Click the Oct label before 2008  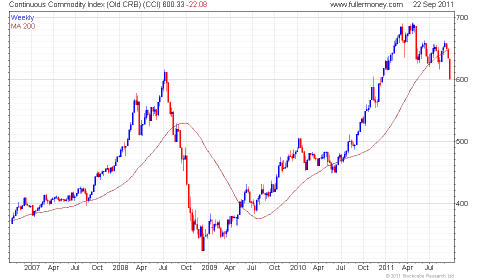(97, 268)
